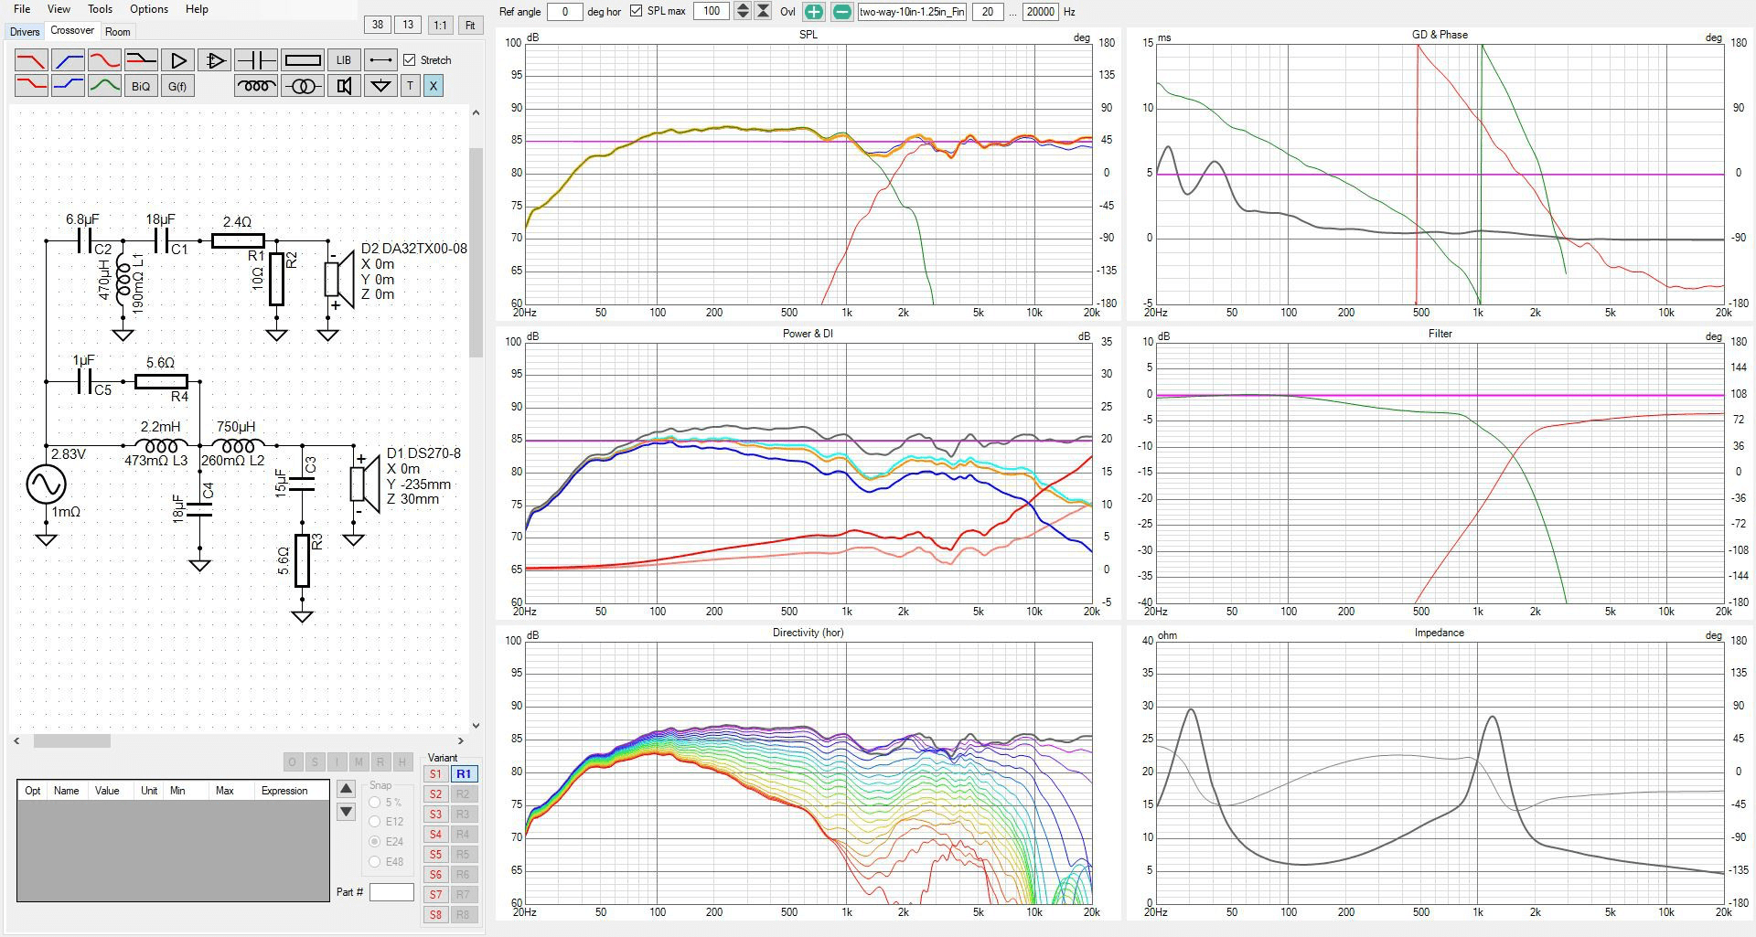Viewport: 1756px width, 937px height.
Task: Click the schematic vertical scrollbar thumb
Action: click(476, 251)
